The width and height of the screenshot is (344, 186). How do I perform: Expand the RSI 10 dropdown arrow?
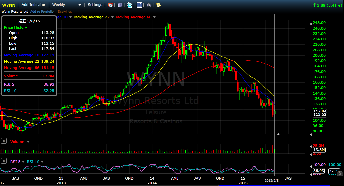tap(42, 162)
